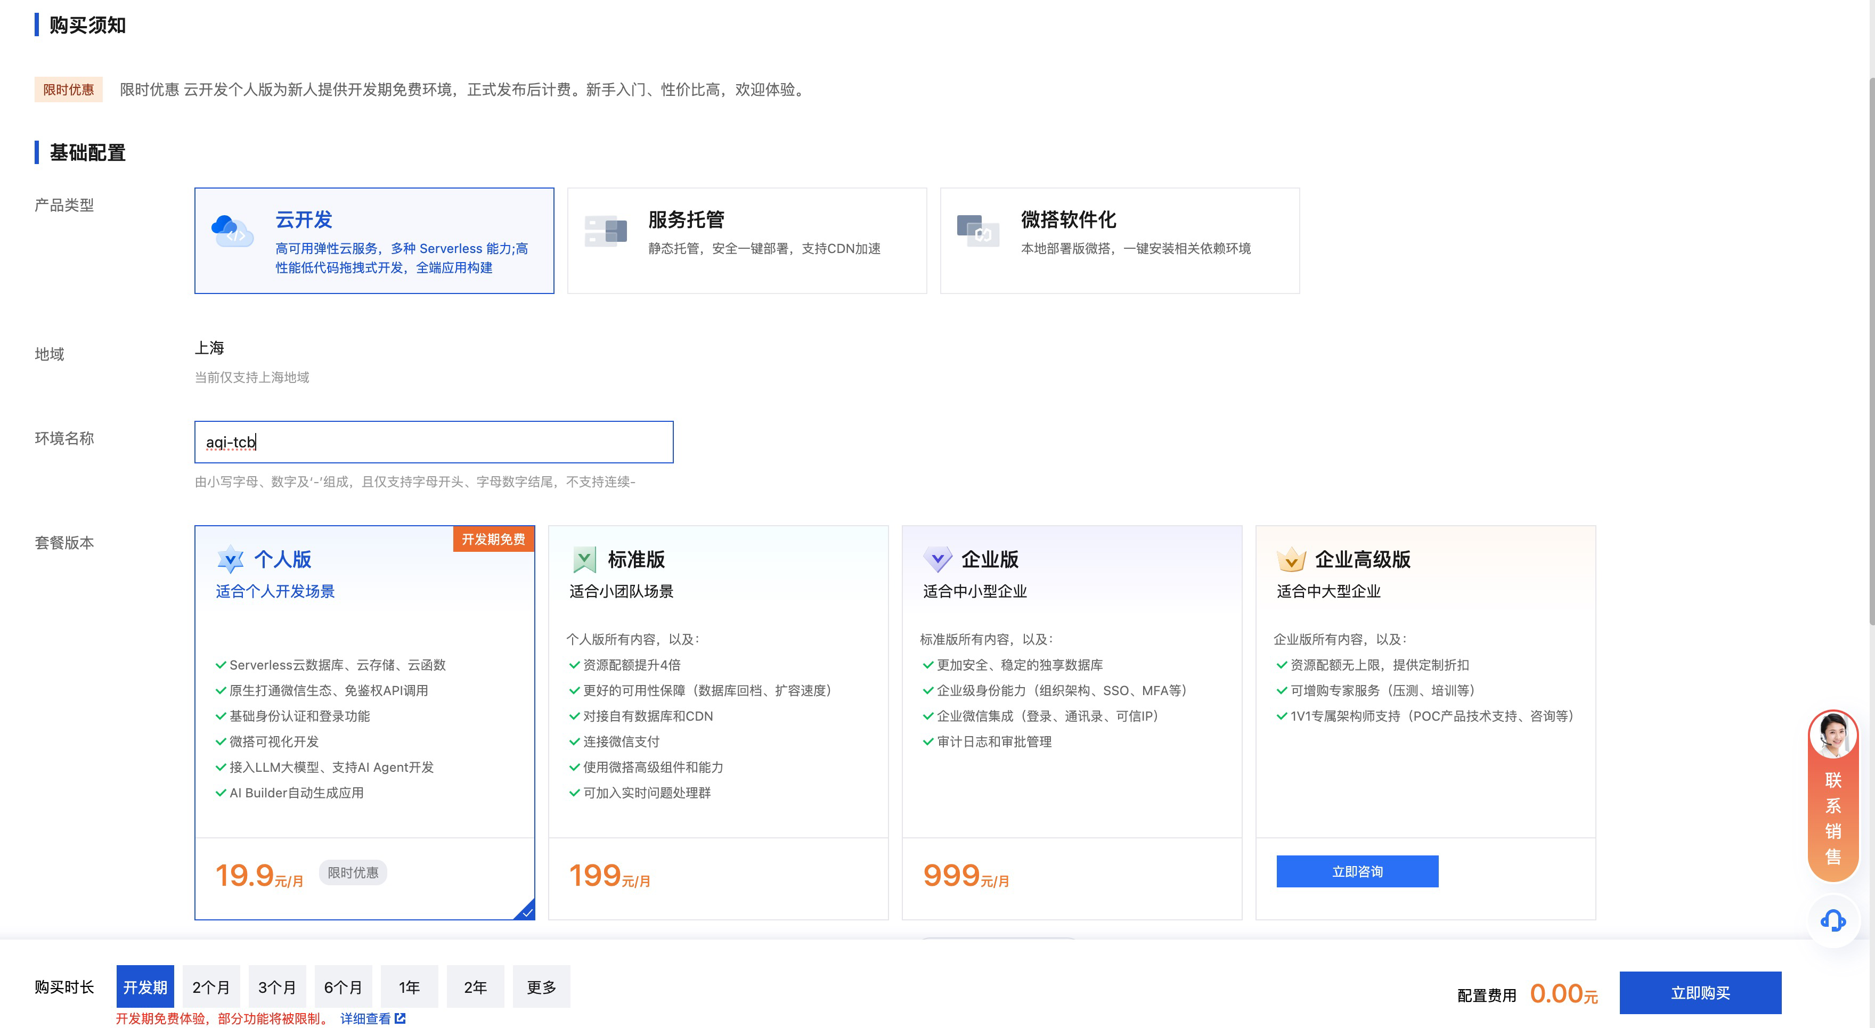This screenshot has width=1875, height=1028.
Task: Click the 云开发 cloud code icon
Action: tap(233, 231)
